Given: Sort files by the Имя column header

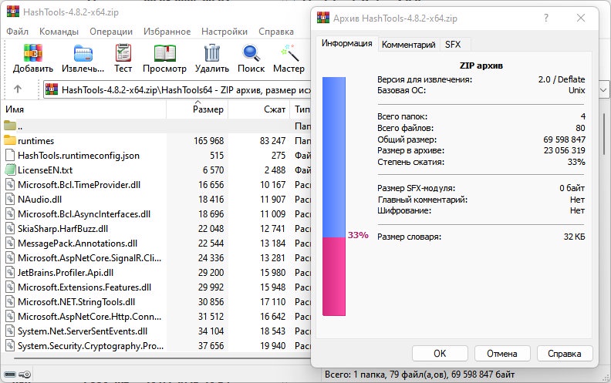Looking at the screenshot, I should (84, 109).
